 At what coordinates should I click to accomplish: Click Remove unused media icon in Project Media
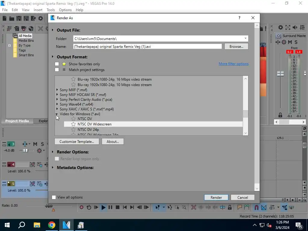pos(9,29)
